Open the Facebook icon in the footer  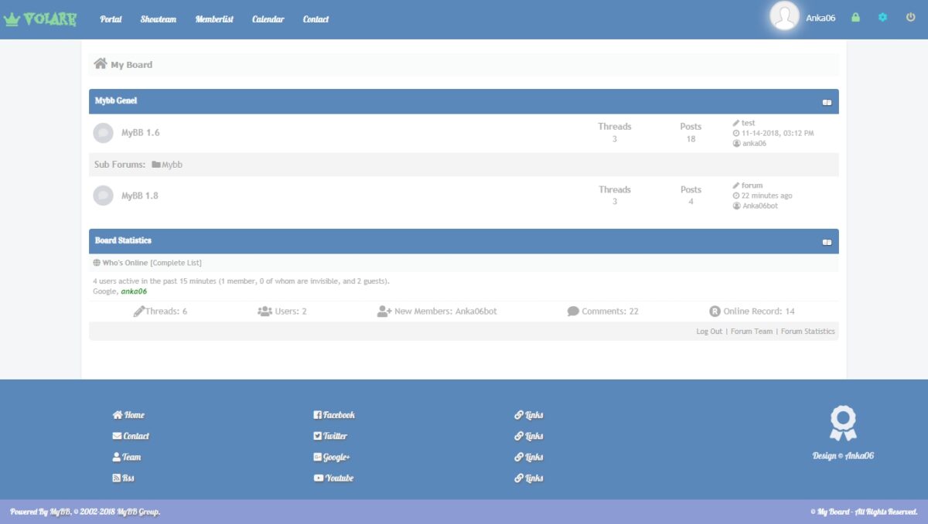point(317,414)
